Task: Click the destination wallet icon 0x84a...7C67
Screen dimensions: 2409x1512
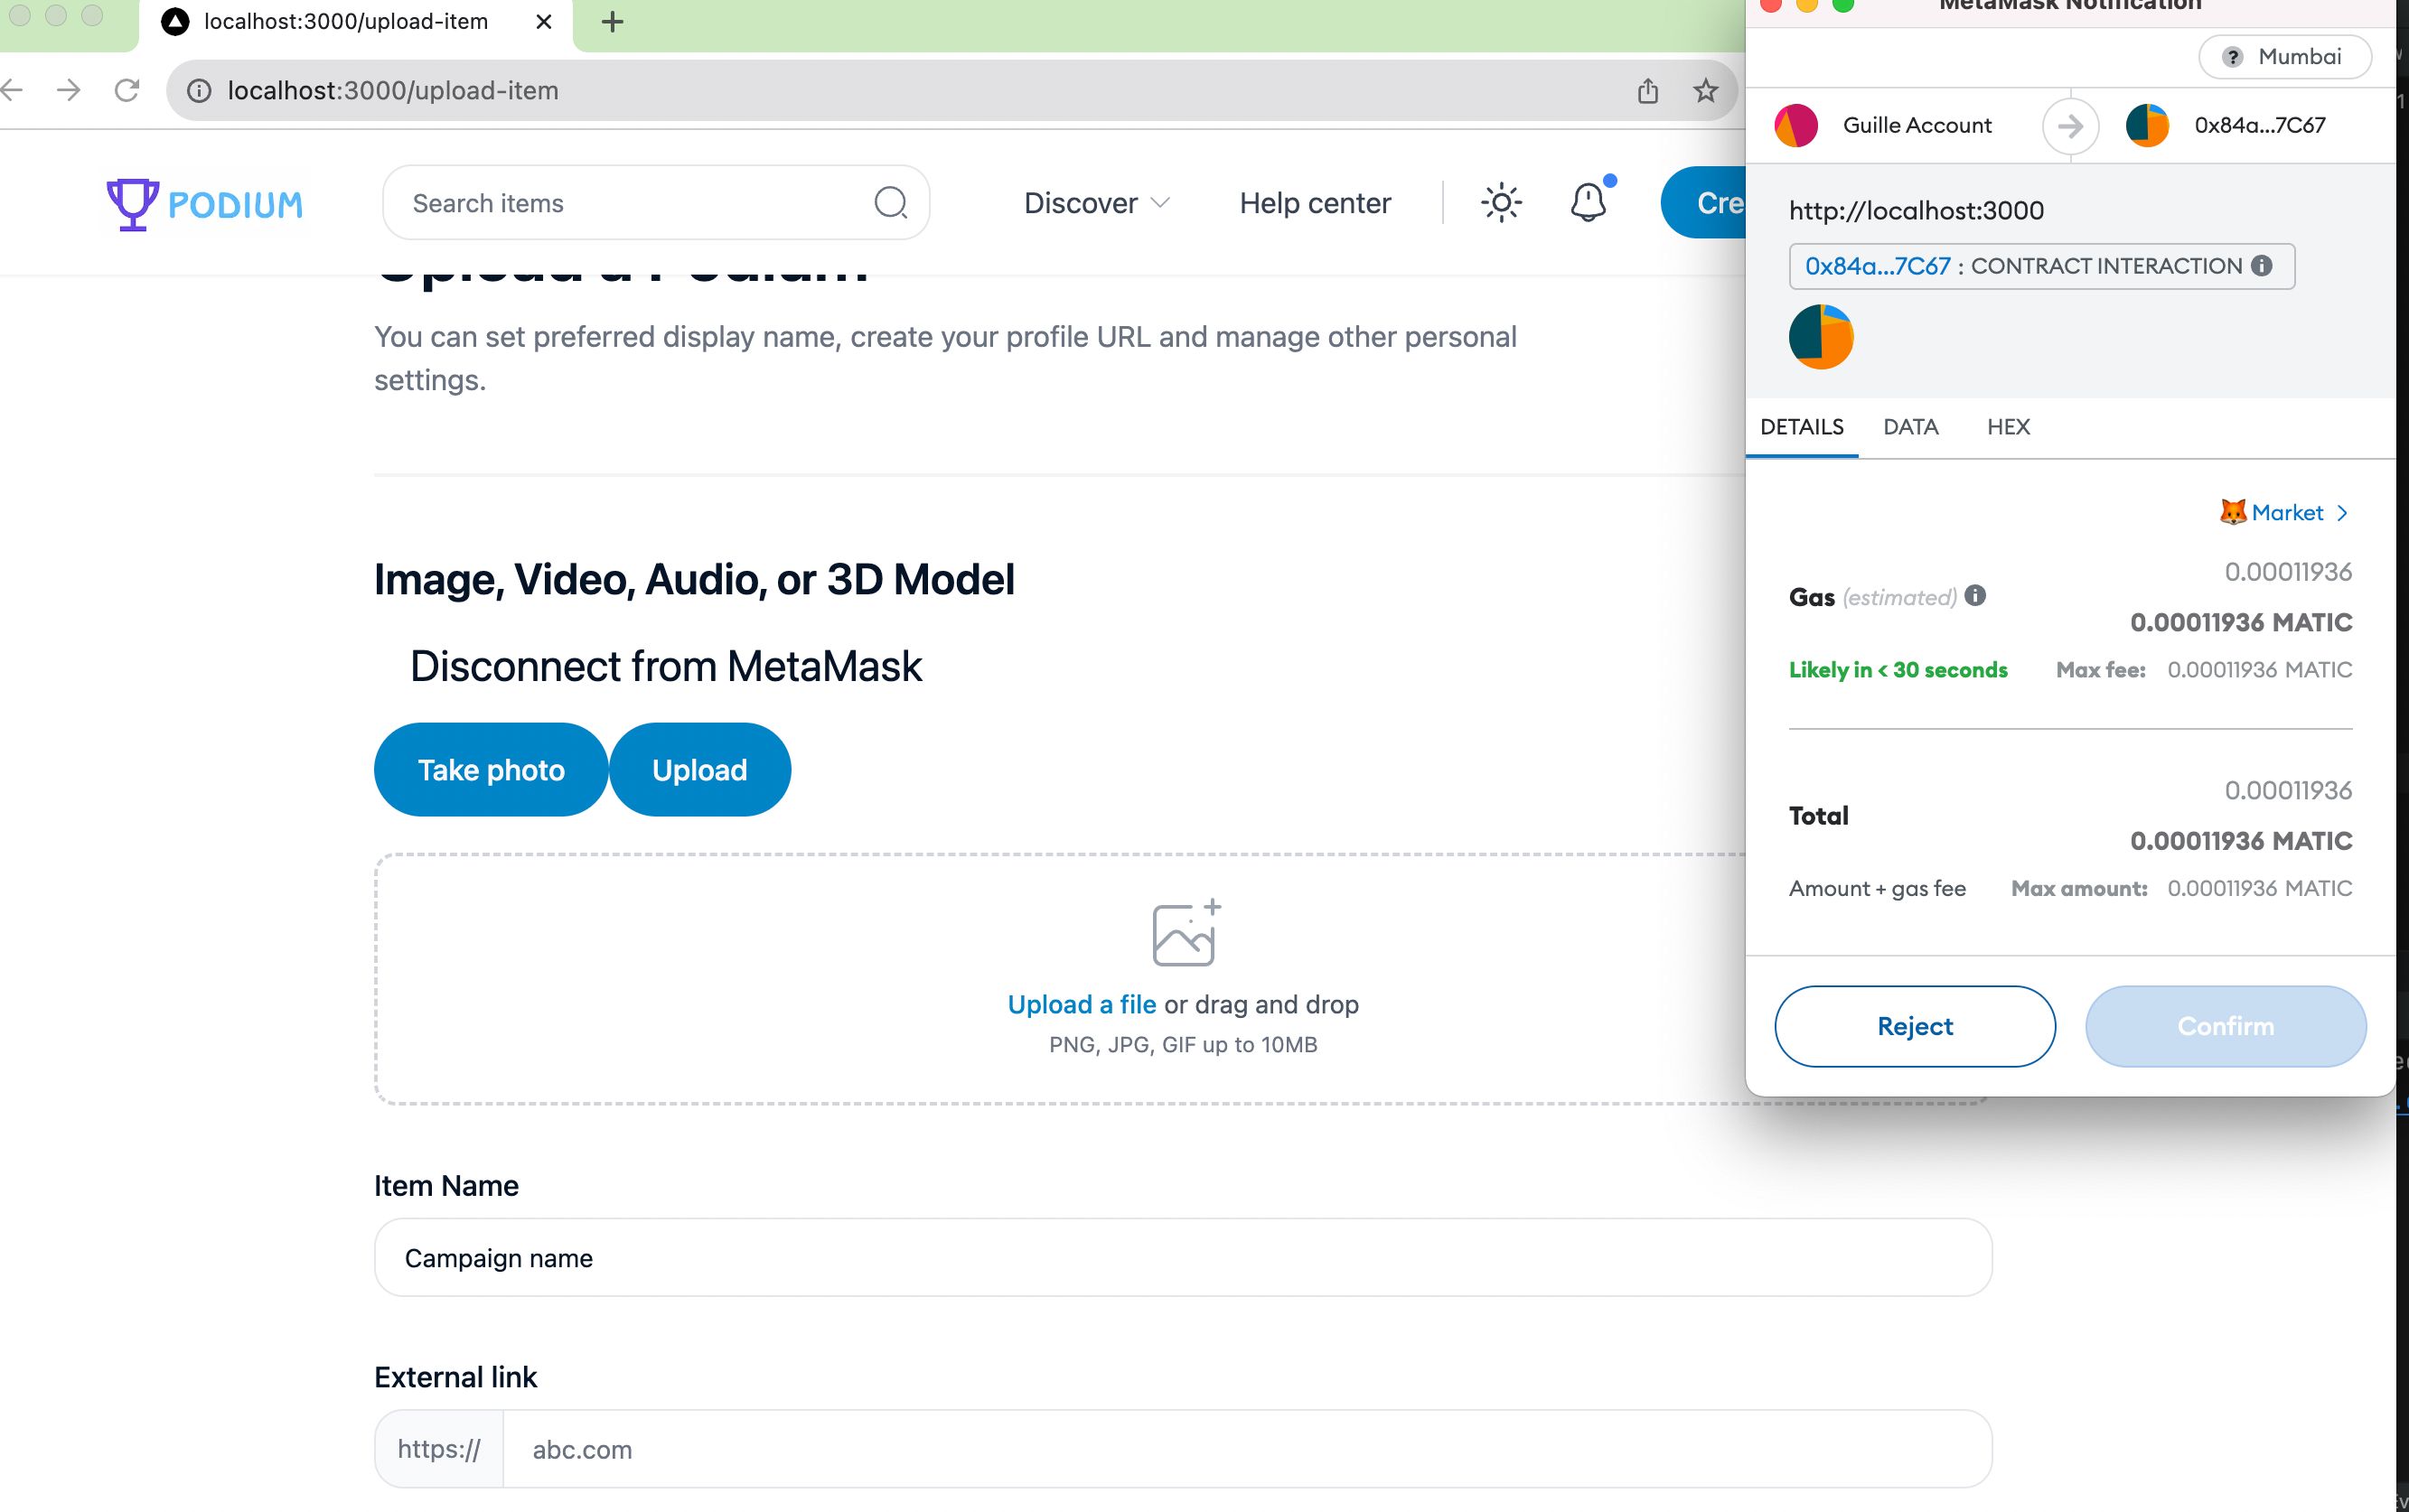Action: click(2148, 124)
